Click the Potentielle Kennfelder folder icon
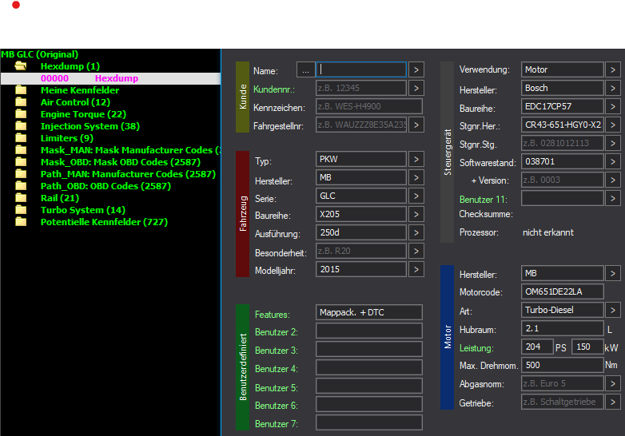 21,221
